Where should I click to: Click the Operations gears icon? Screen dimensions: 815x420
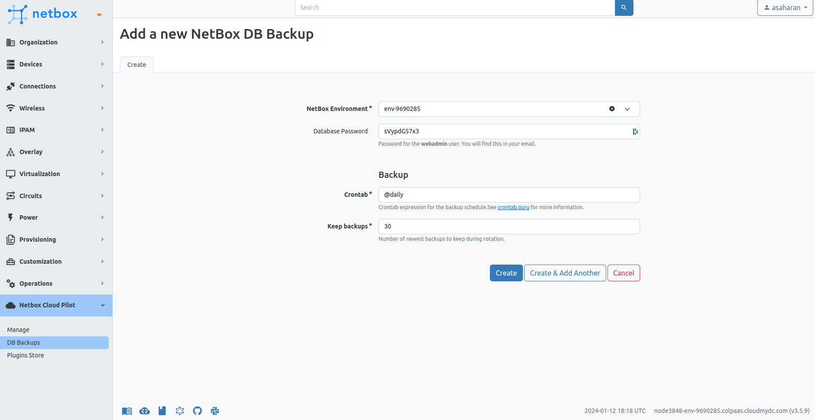click(x=11, y=284)
